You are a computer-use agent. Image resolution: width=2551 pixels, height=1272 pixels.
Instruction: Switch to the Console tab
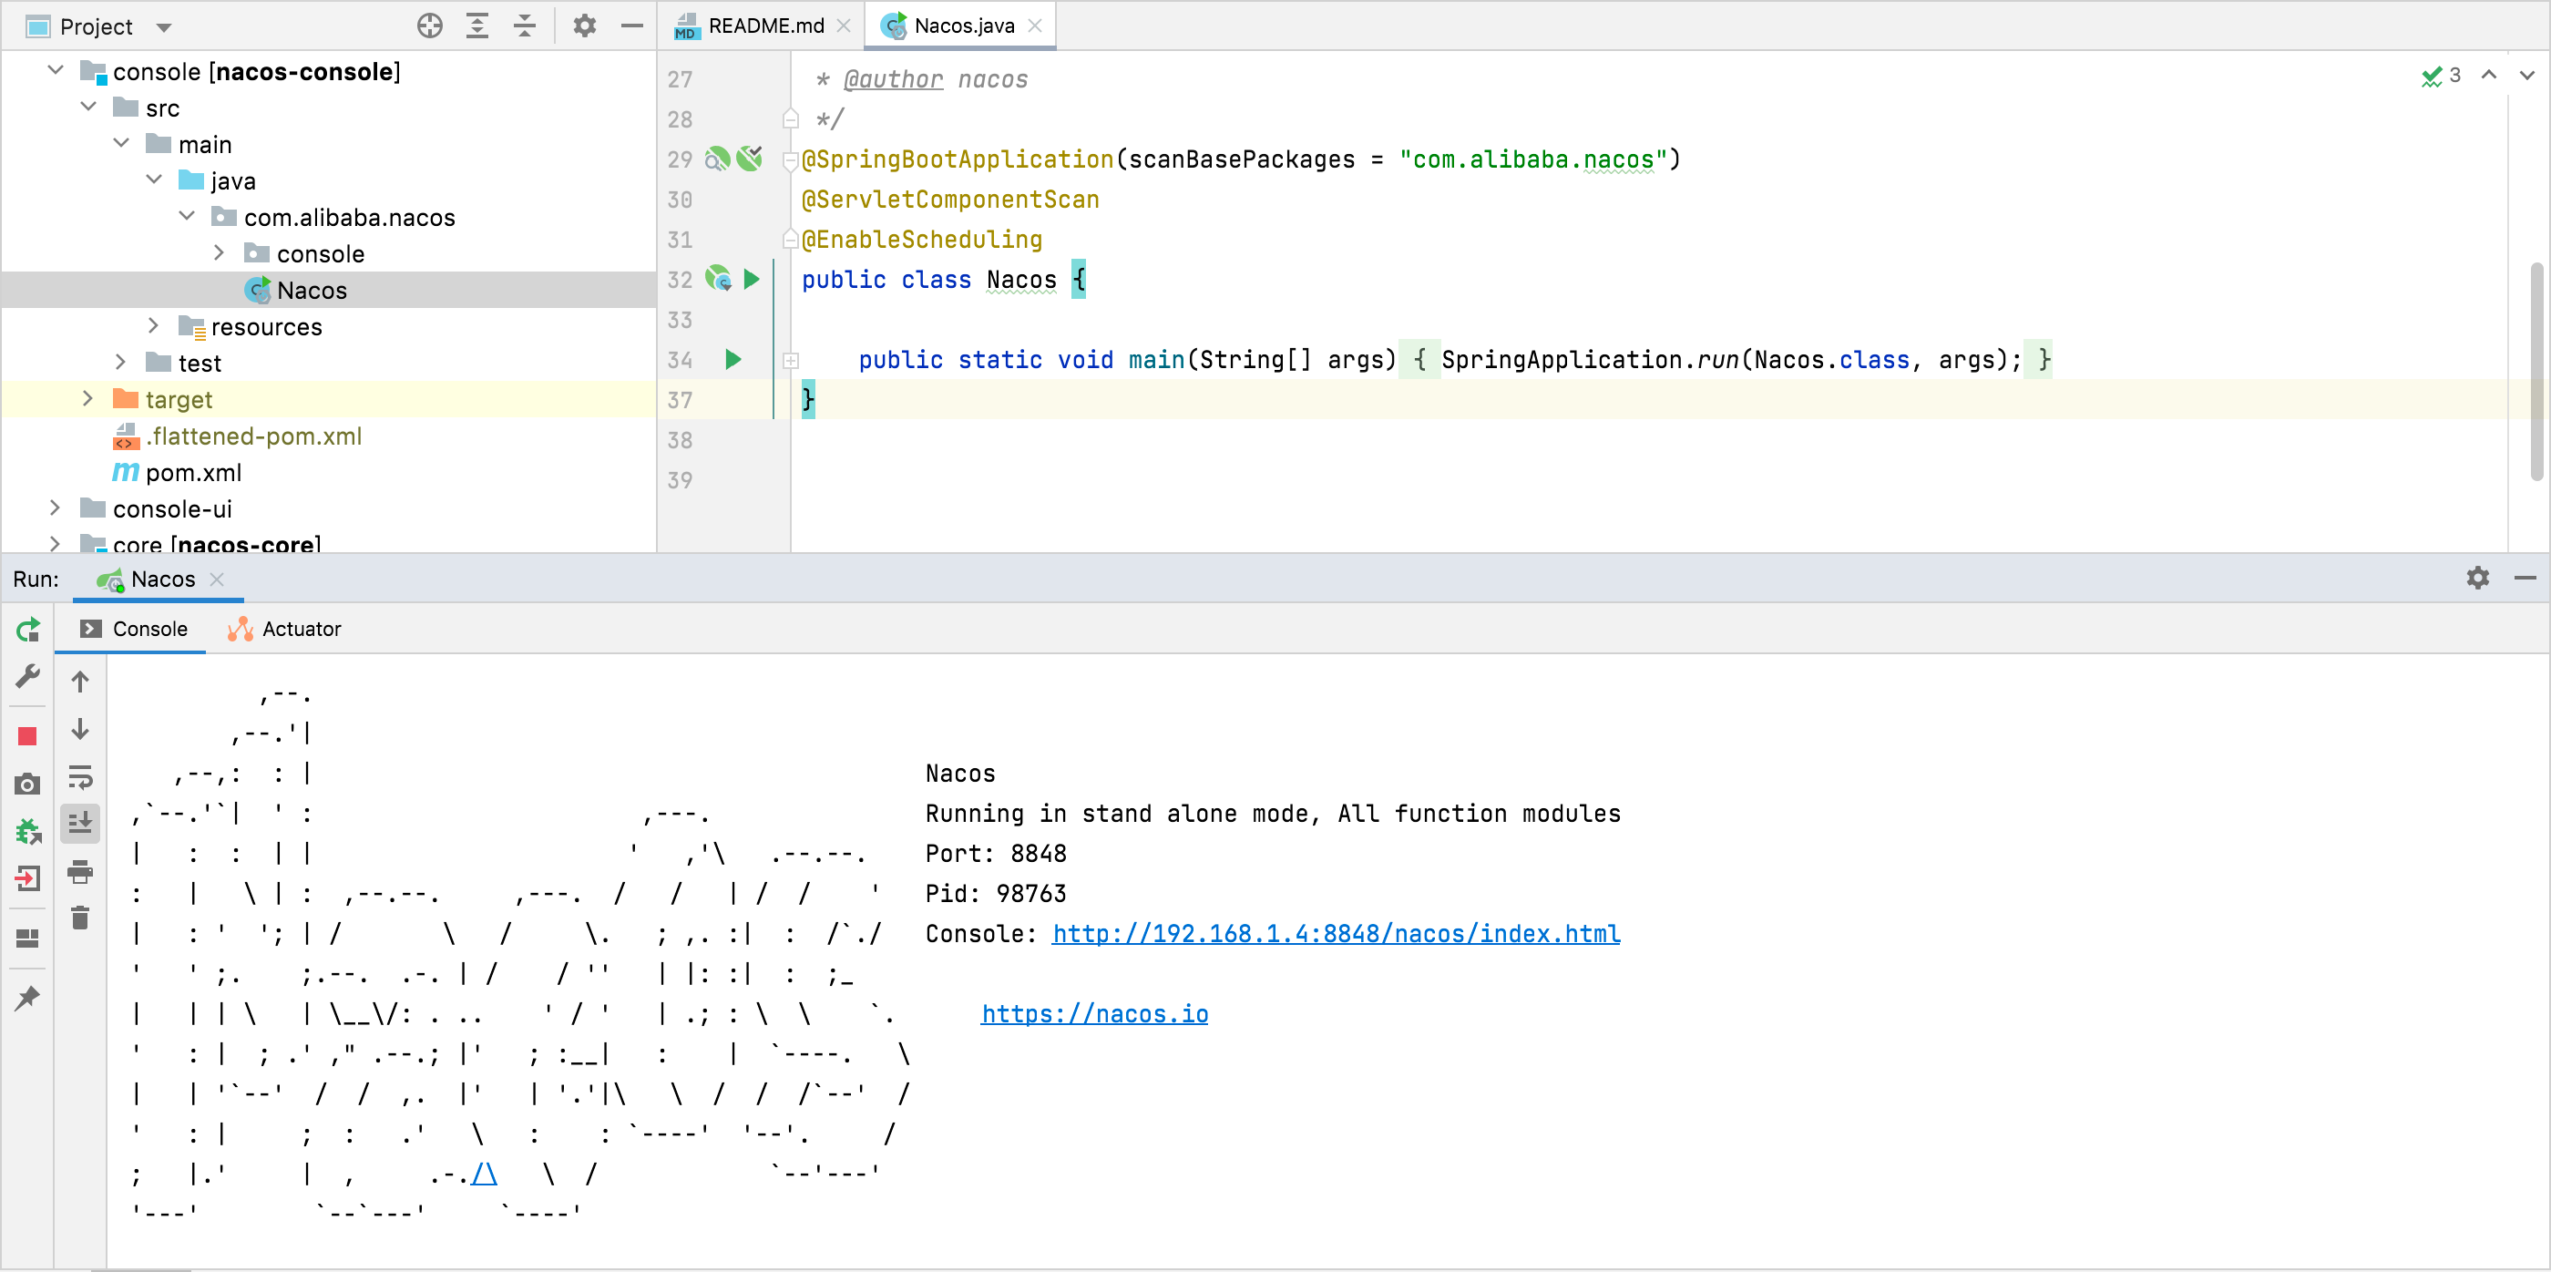click(133, 629)
